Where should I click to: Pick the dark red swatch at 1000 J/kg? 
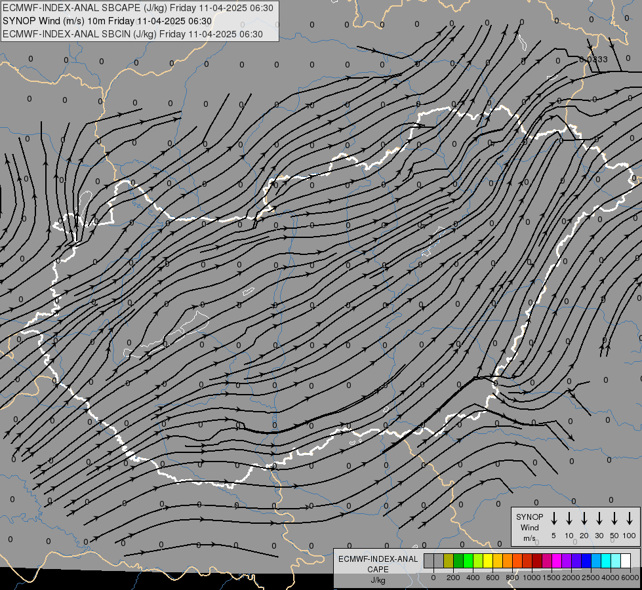tap(537, 560)
